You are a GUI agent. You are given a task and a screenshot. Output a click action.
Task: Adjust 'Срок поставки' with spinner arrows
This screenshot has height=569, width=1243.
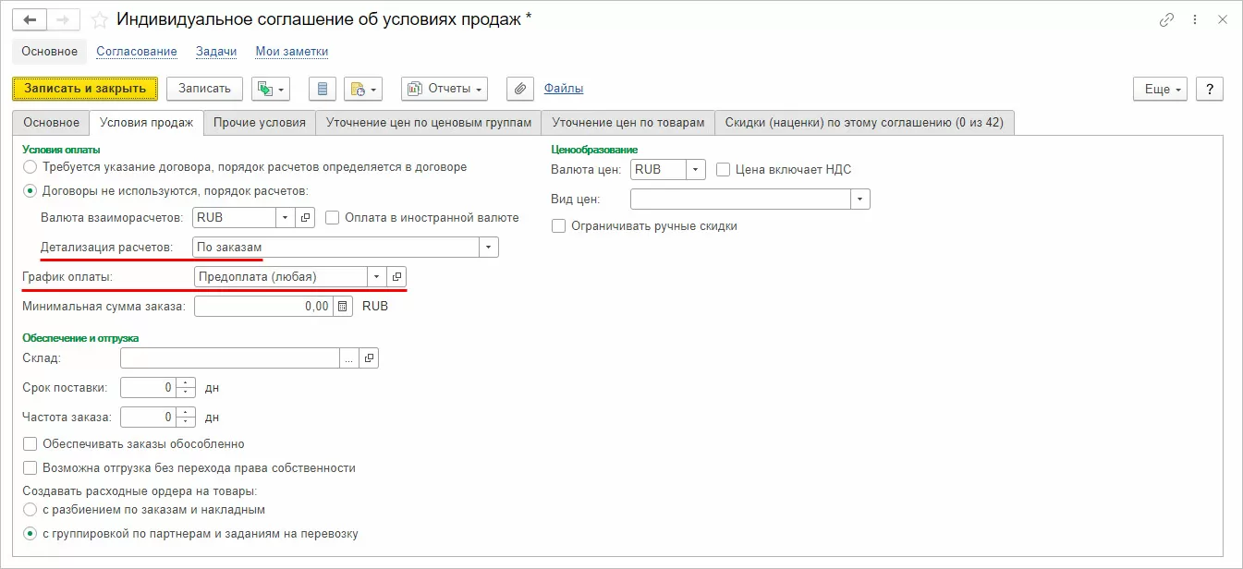[187, 388]
